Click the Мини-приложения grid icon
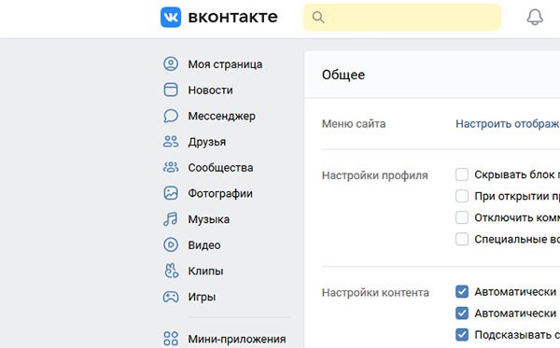 tap(171, 339)
